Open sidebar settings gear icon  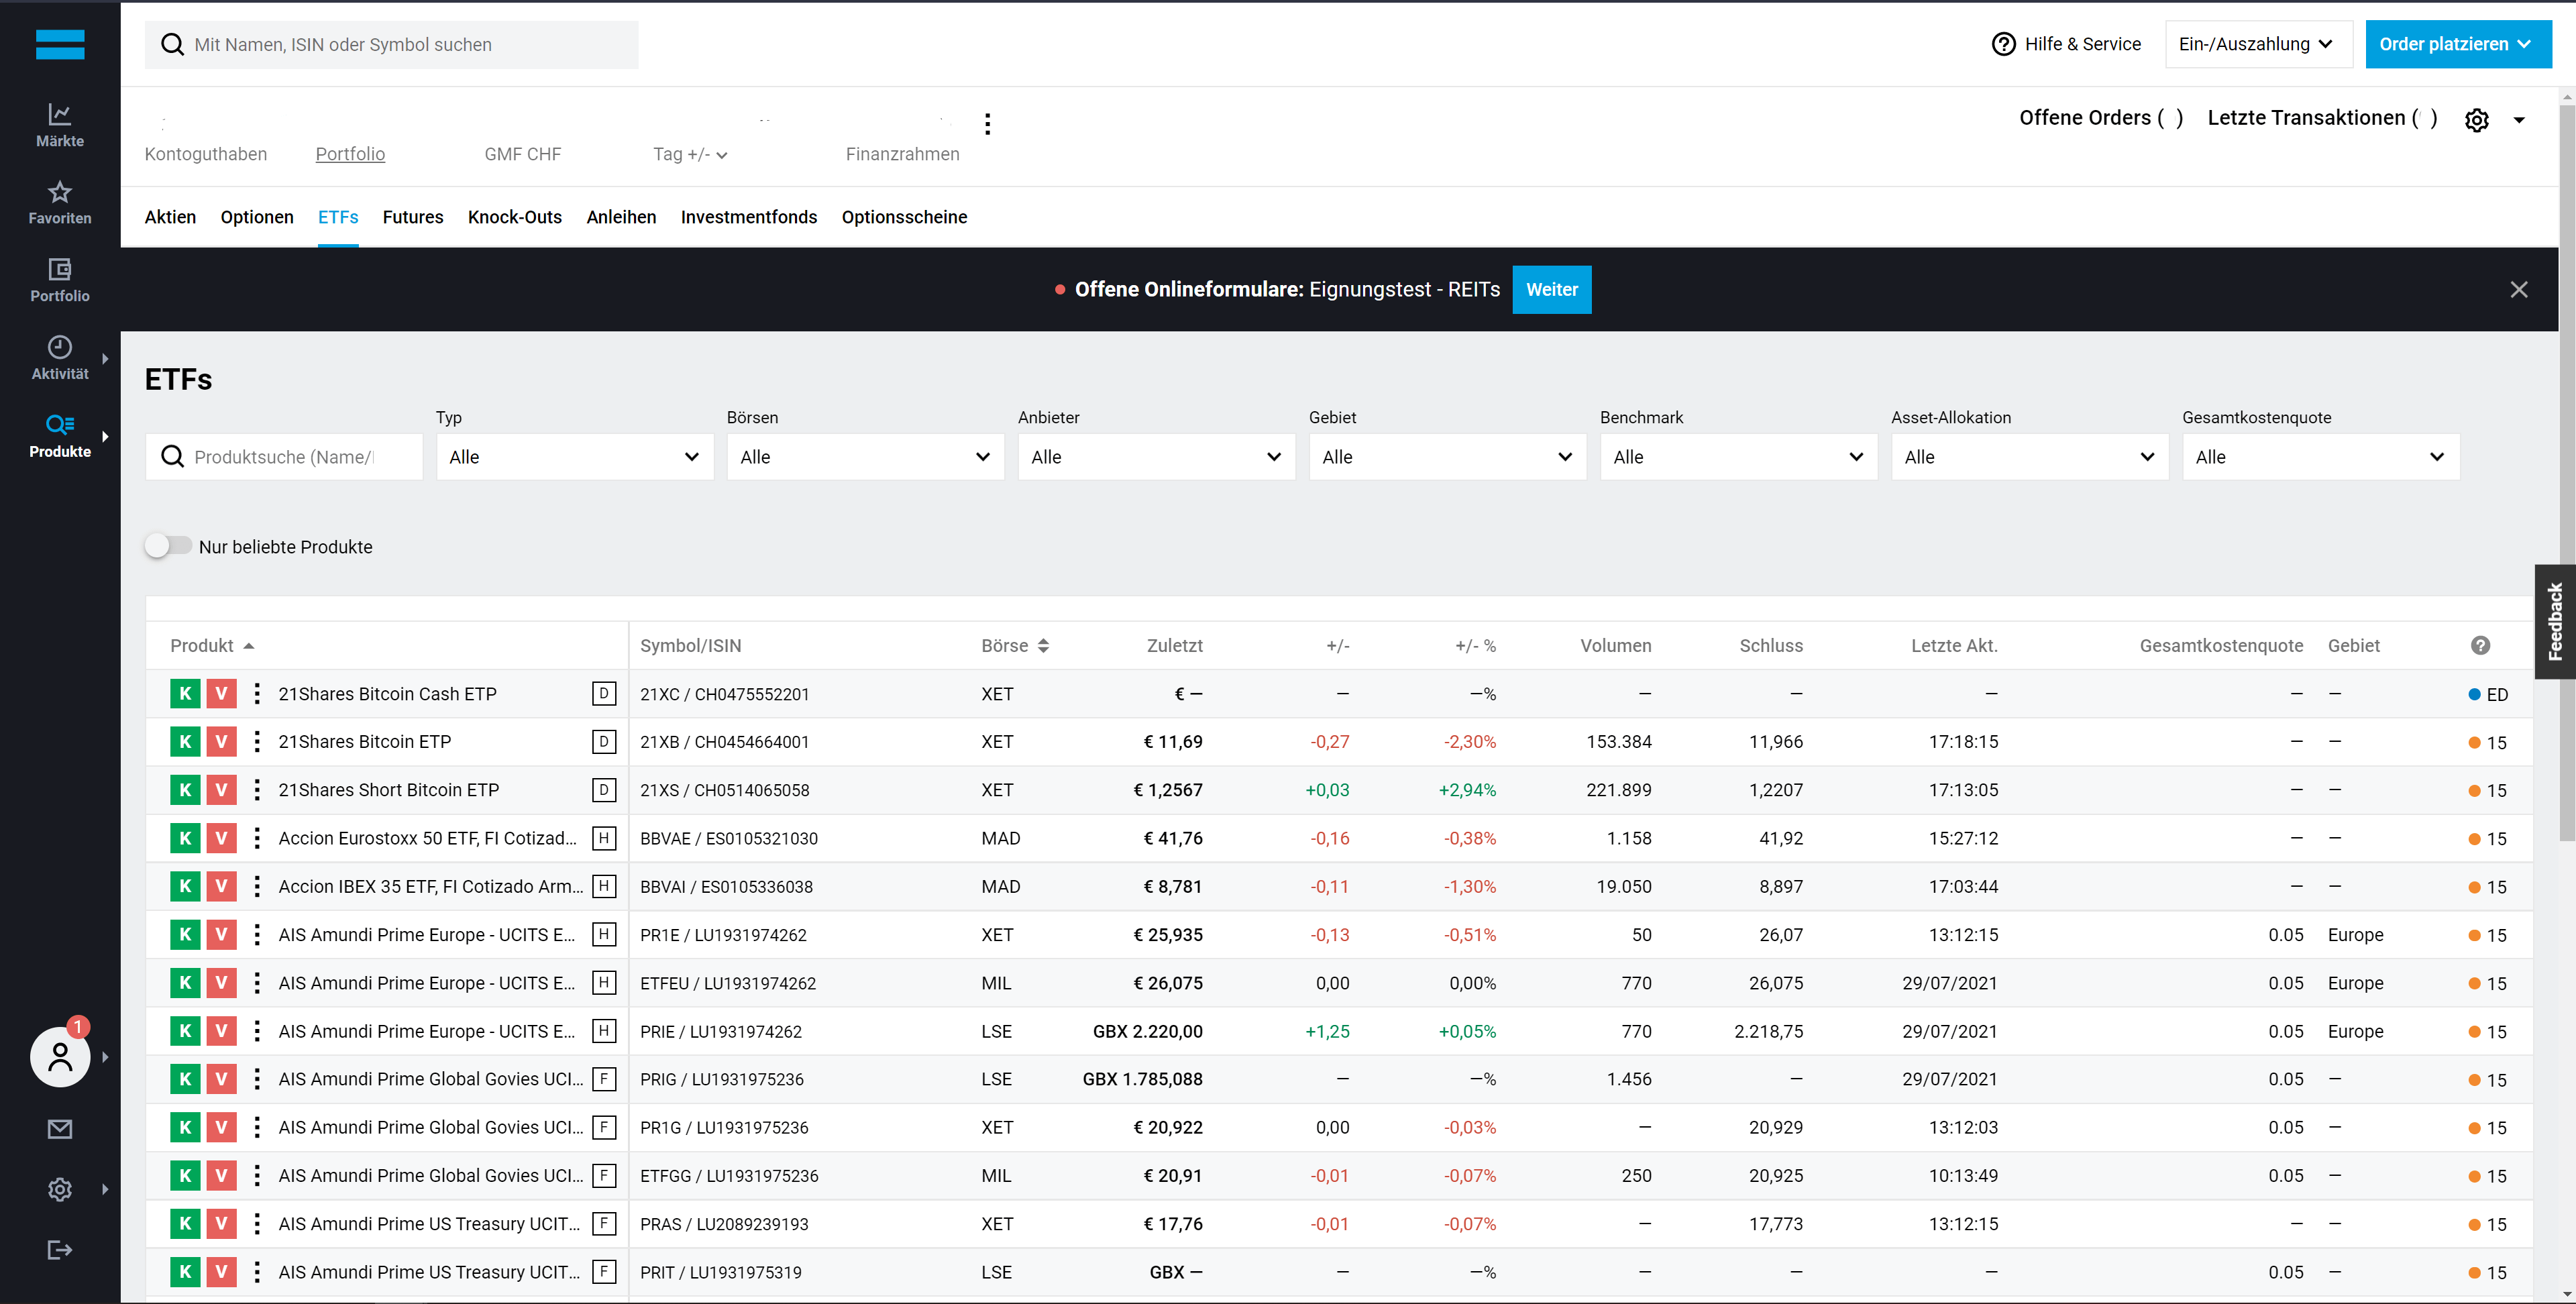point(60,1189)
